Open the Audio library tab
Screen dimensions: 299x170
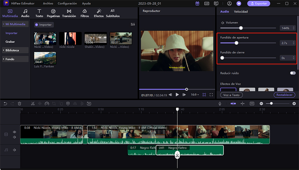click(x=25, y=13)
